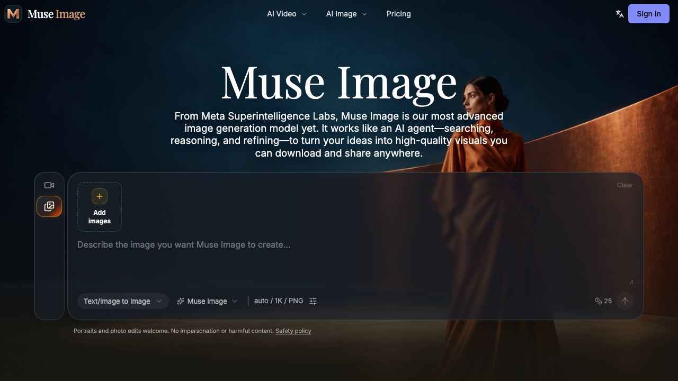Open the Pricing page
Image resolution: width=678 pixels, height=381 pixels.
tap(398, 14)
